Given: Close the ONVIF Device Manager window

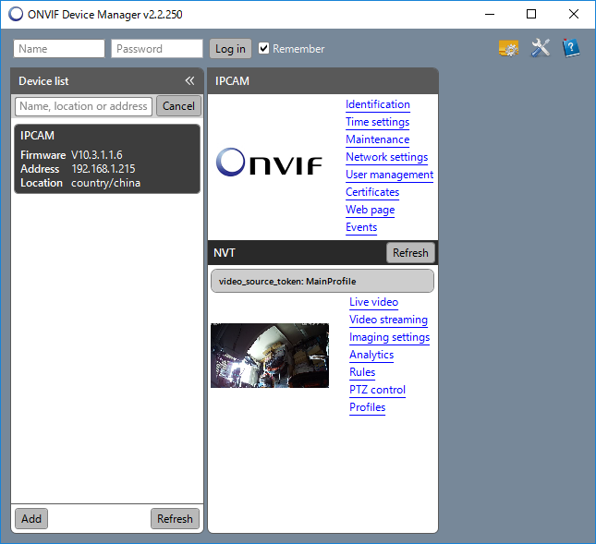Looking at the screenshot, I should (x=574, y=14).
